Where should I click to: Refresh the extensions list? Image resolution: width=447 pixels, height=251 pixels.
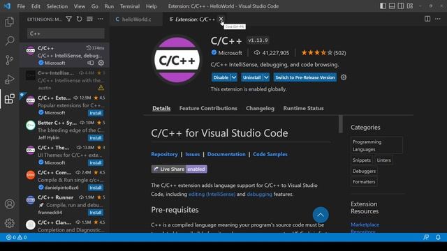click(79, 19)
